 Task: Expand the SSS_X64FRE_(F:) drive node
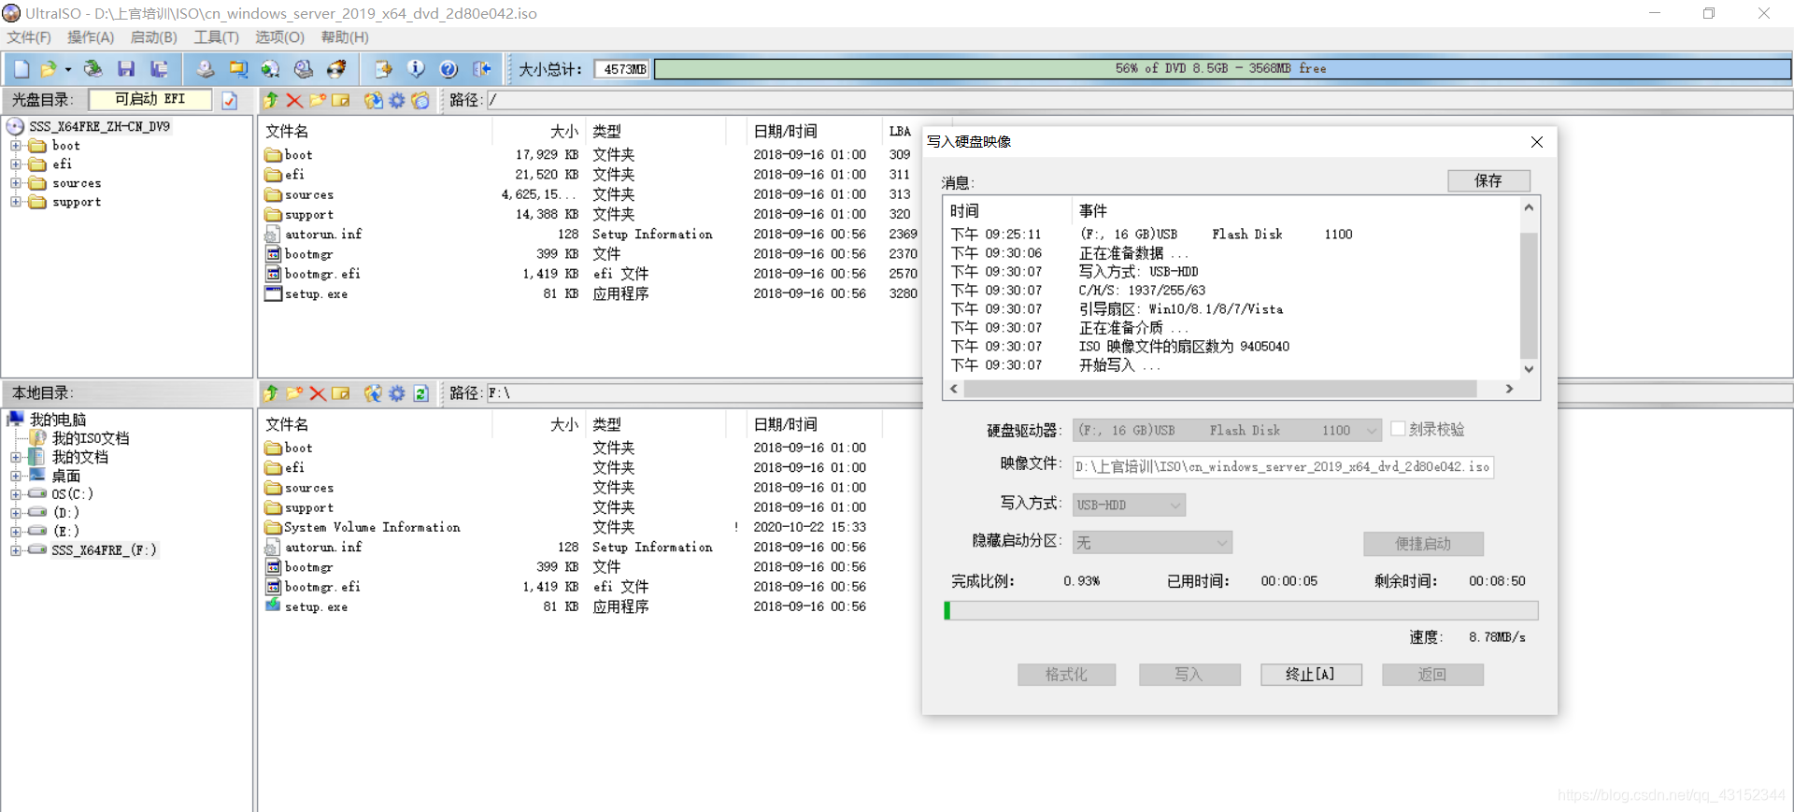(15, 550)
